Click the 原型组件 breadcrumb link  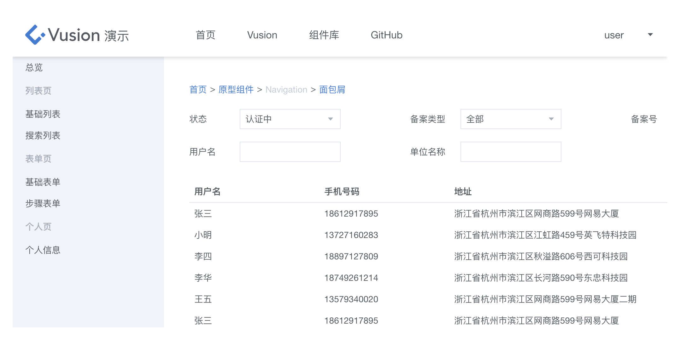[236, 90]
